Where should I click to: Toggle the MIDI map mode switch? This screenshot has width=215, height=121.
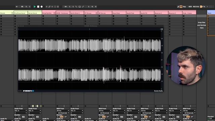(190, 7)
